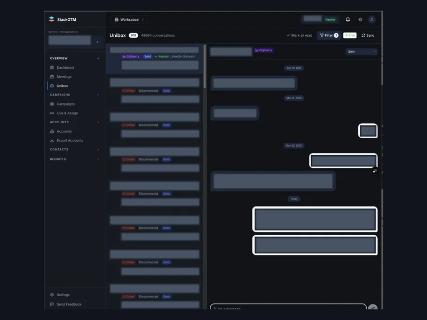Open the message options icon beside chat bubble
The image size is (427, 320).
point(375,171)
